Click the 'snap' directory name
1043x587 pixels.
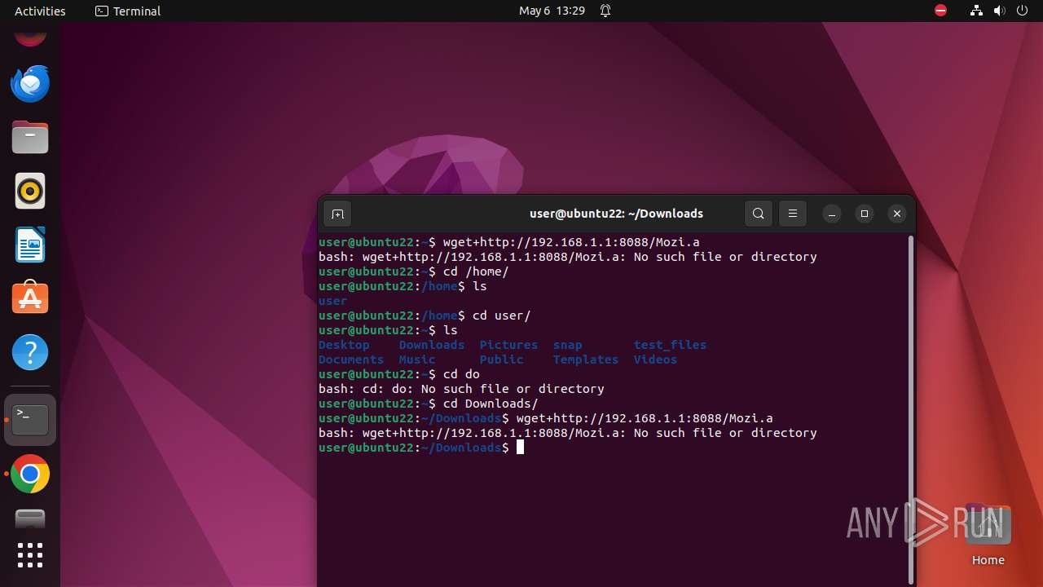(x=568, y=345)
